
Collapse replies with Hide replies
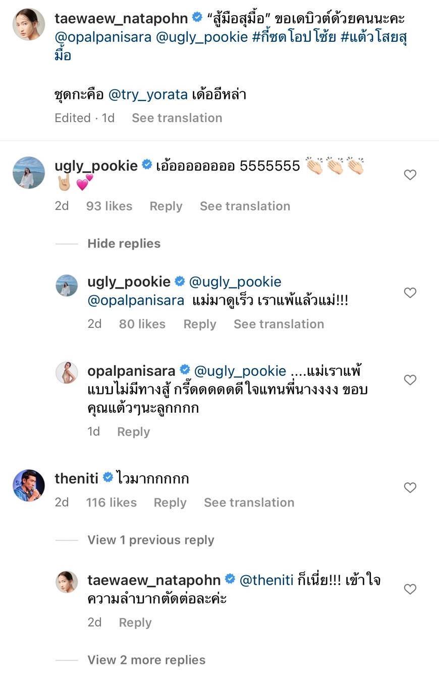click(x=124, y=244)
